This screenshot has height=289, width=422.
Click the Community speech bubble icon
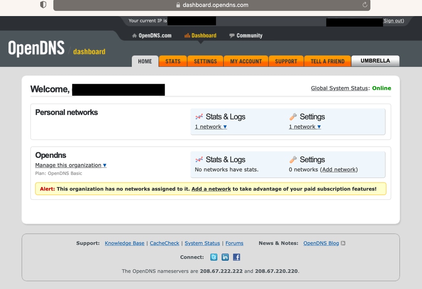232,35
